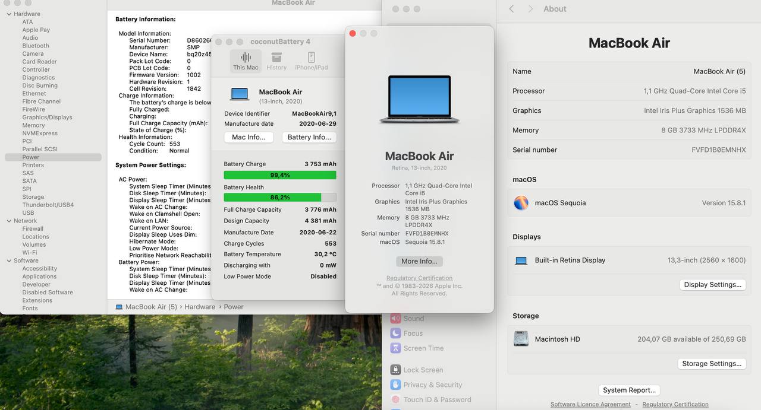The height and width of the screenshot is (410, 761).
Task: Select Bluetooth in System Information sidebar
Action: coord(36,46)
